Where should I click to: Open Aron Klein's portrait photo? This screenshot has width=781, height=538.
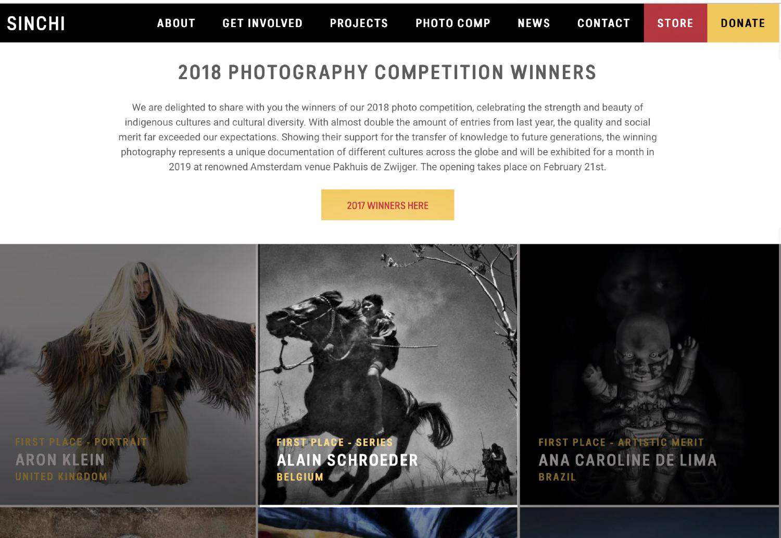pyautogui.click(x=128, y=374)
